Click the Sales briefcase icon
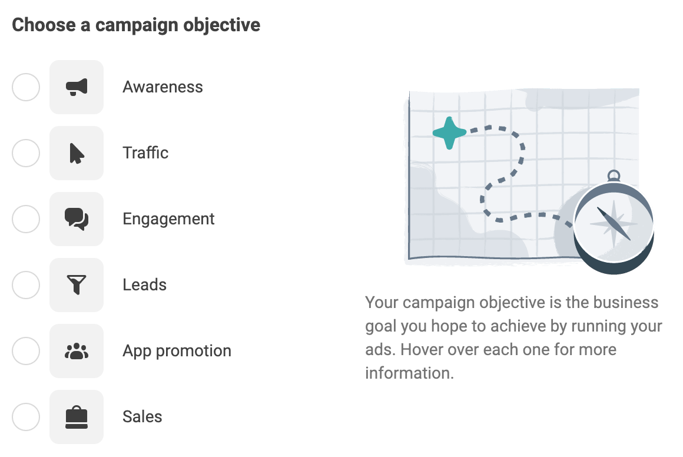 (77, 417)
